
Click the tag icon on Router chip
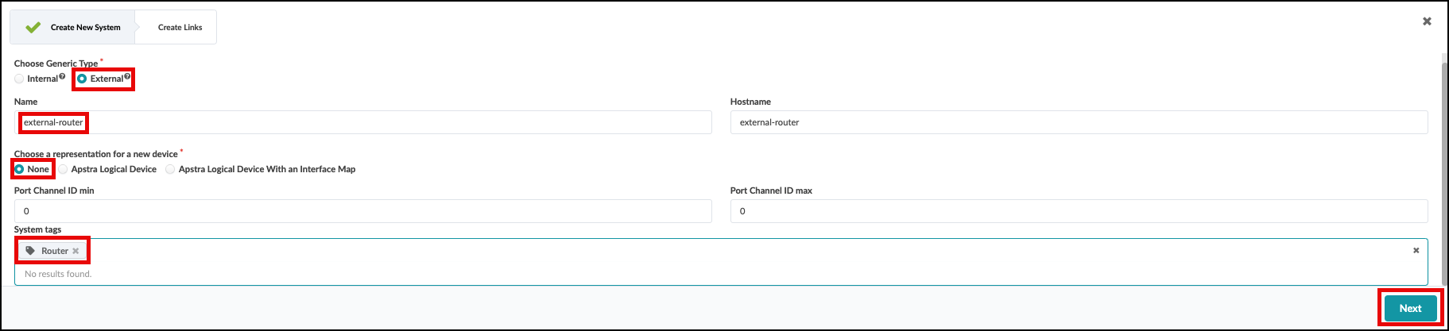click(x=30, y=251)
